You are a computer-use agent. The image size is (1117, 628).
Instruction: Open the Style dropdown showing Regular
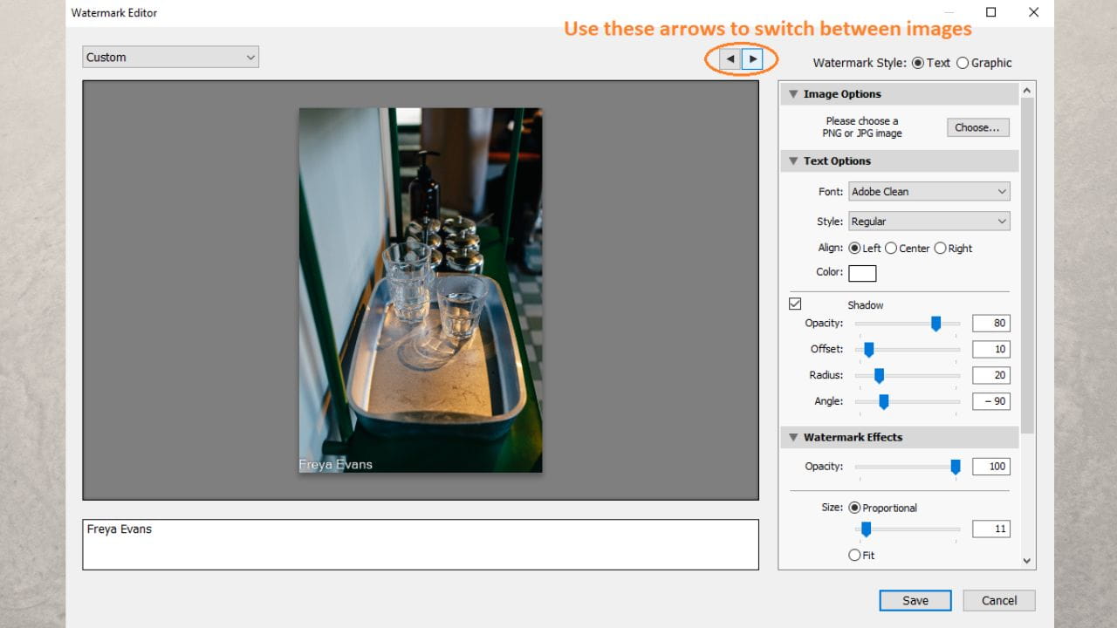tap(929, 222)
